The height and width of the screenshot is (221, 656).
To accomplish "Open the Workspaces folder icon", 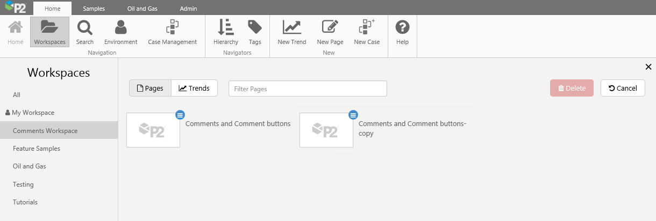I will pos(49,32).
